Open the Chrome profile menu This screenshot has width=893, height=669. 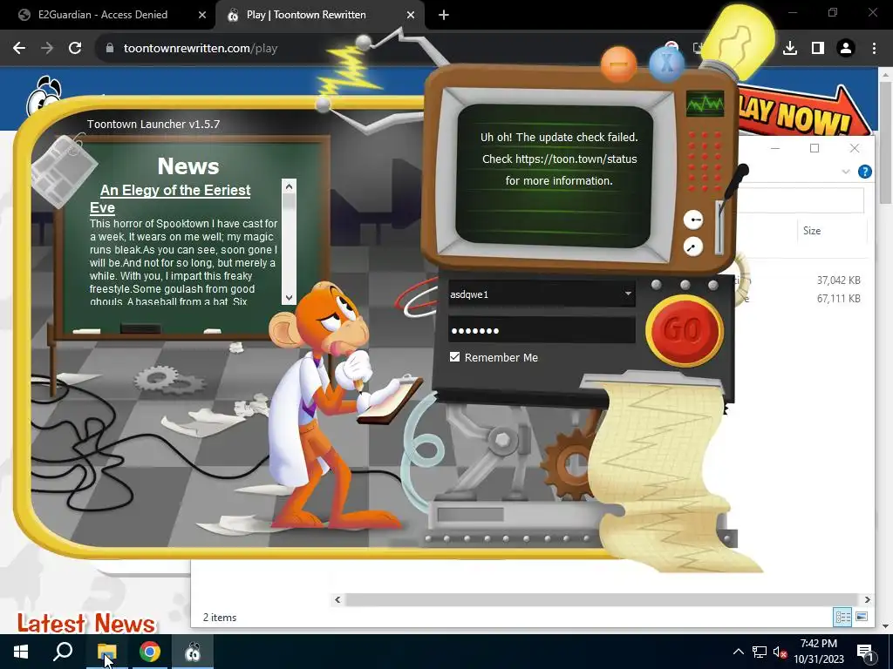[846, 49]
